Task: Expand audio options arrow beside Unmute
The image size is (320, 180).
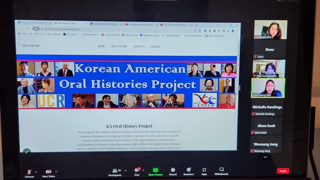Action: [36, 172]
